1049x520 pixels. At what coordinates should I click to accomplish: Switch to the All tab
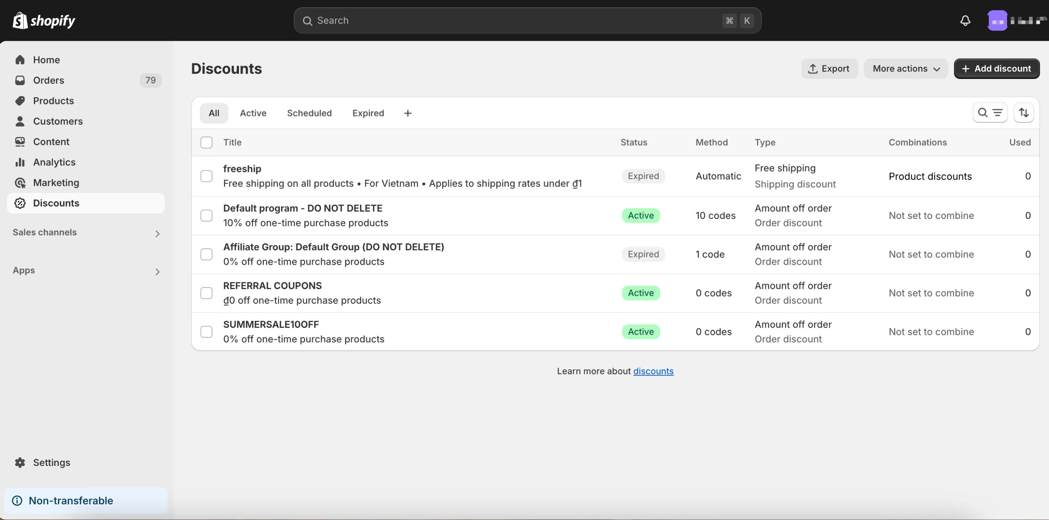pos(214,113)
